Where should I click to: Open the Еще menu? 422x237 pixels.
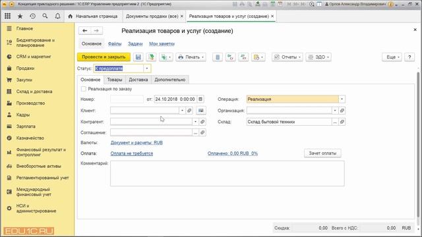(392, 57)
